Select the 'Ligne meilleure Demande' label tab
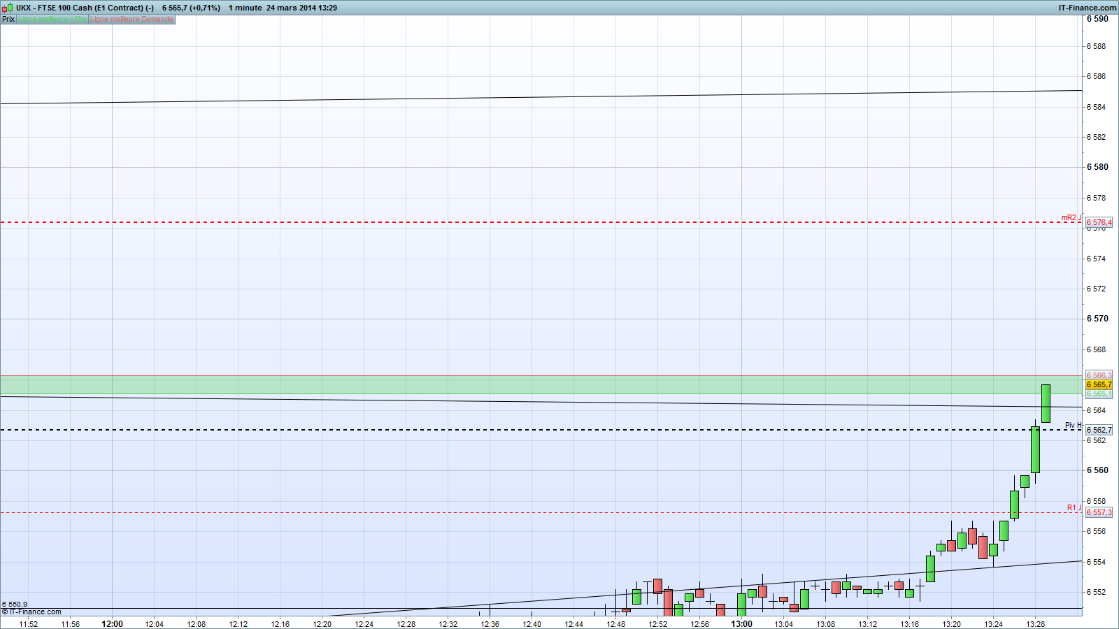The image size is (1119, 629). pyautogui.click(x=131, y=20)
